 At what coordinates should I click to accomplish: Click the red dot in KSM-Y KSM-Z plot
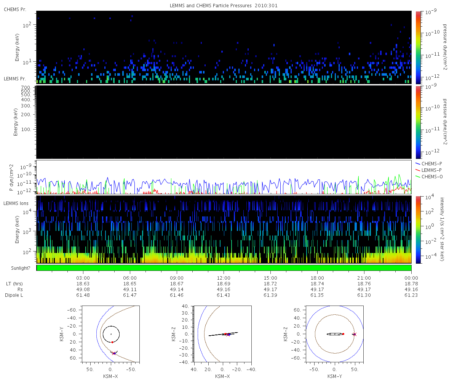pos(343,334)
